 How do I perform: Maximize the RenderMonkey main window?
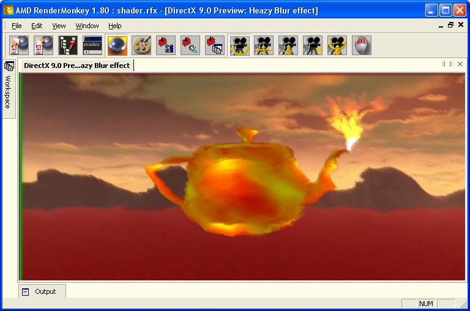[446, 10]
